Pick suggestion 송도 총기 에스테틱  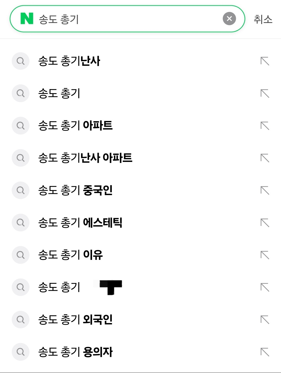pyautogui.click(x=80, y=223)
